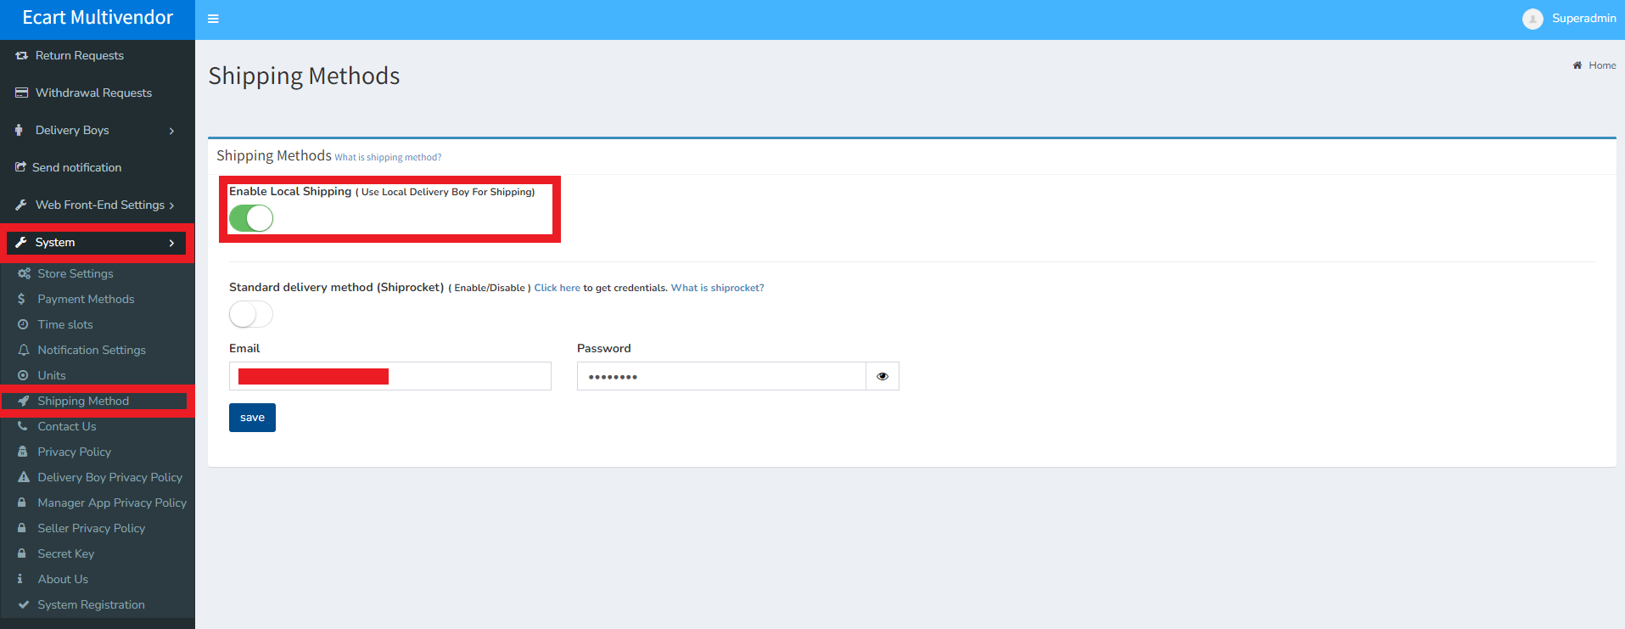Open 'What is shiprocket?' link

[x=718, y=288]
